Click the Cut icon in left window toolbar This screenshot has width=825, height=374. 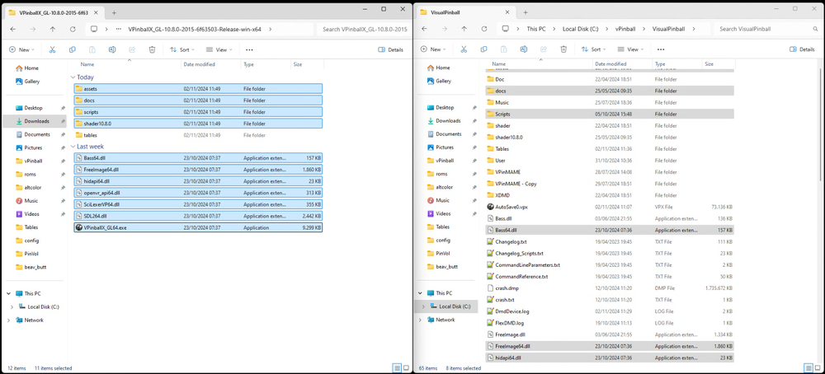tap(51, 49)
